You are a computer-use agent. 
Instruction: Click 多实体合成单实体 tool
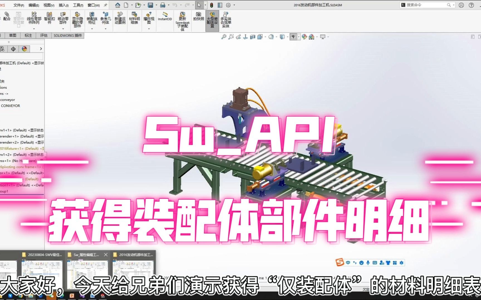coord(226,20)
